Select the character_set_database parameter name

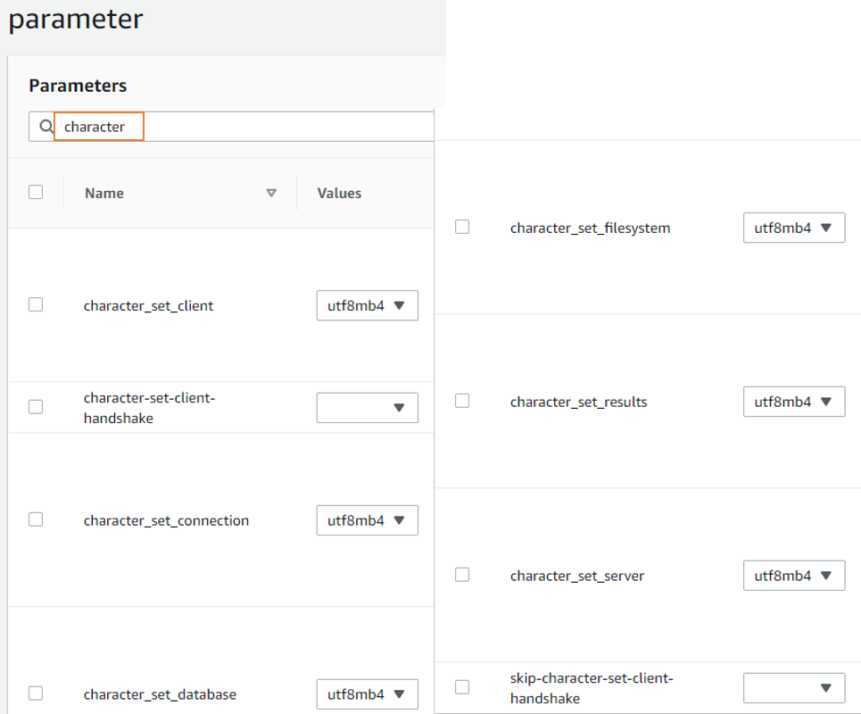coord(160,694)
